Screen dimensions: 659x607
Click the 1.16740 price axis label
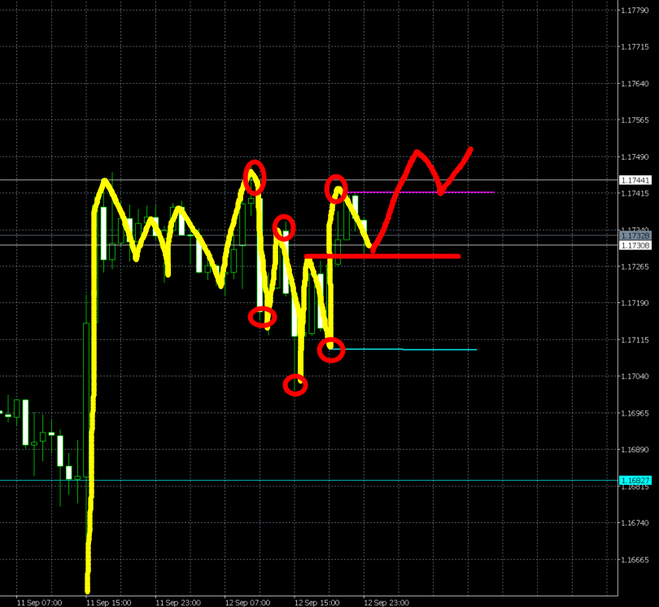click(635, 523)
